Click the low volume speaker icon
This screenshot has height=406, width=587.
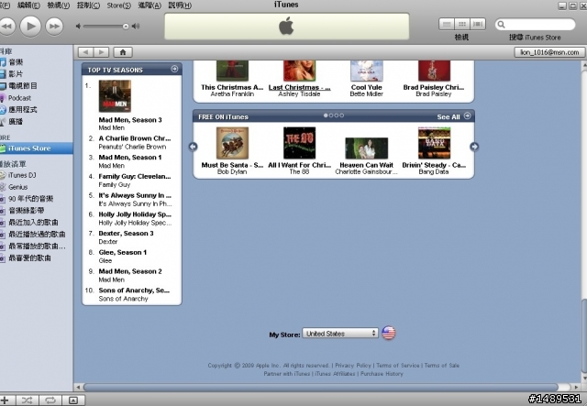(78, 27)
